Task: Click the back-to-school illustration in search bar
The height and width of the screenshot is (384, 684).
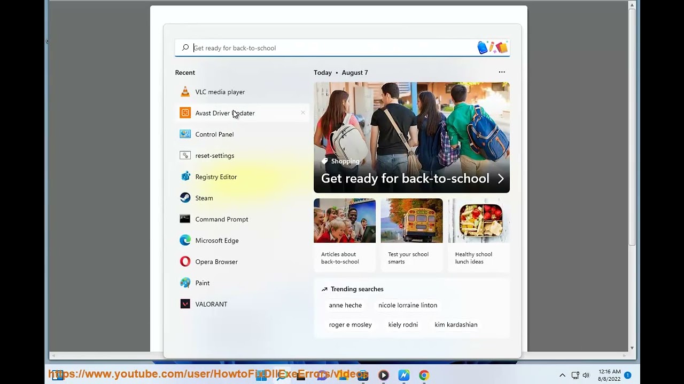Action: 492,47
